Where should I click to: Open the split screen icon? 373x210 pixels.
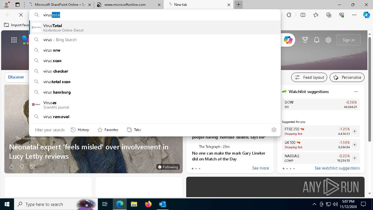(303, 15)
